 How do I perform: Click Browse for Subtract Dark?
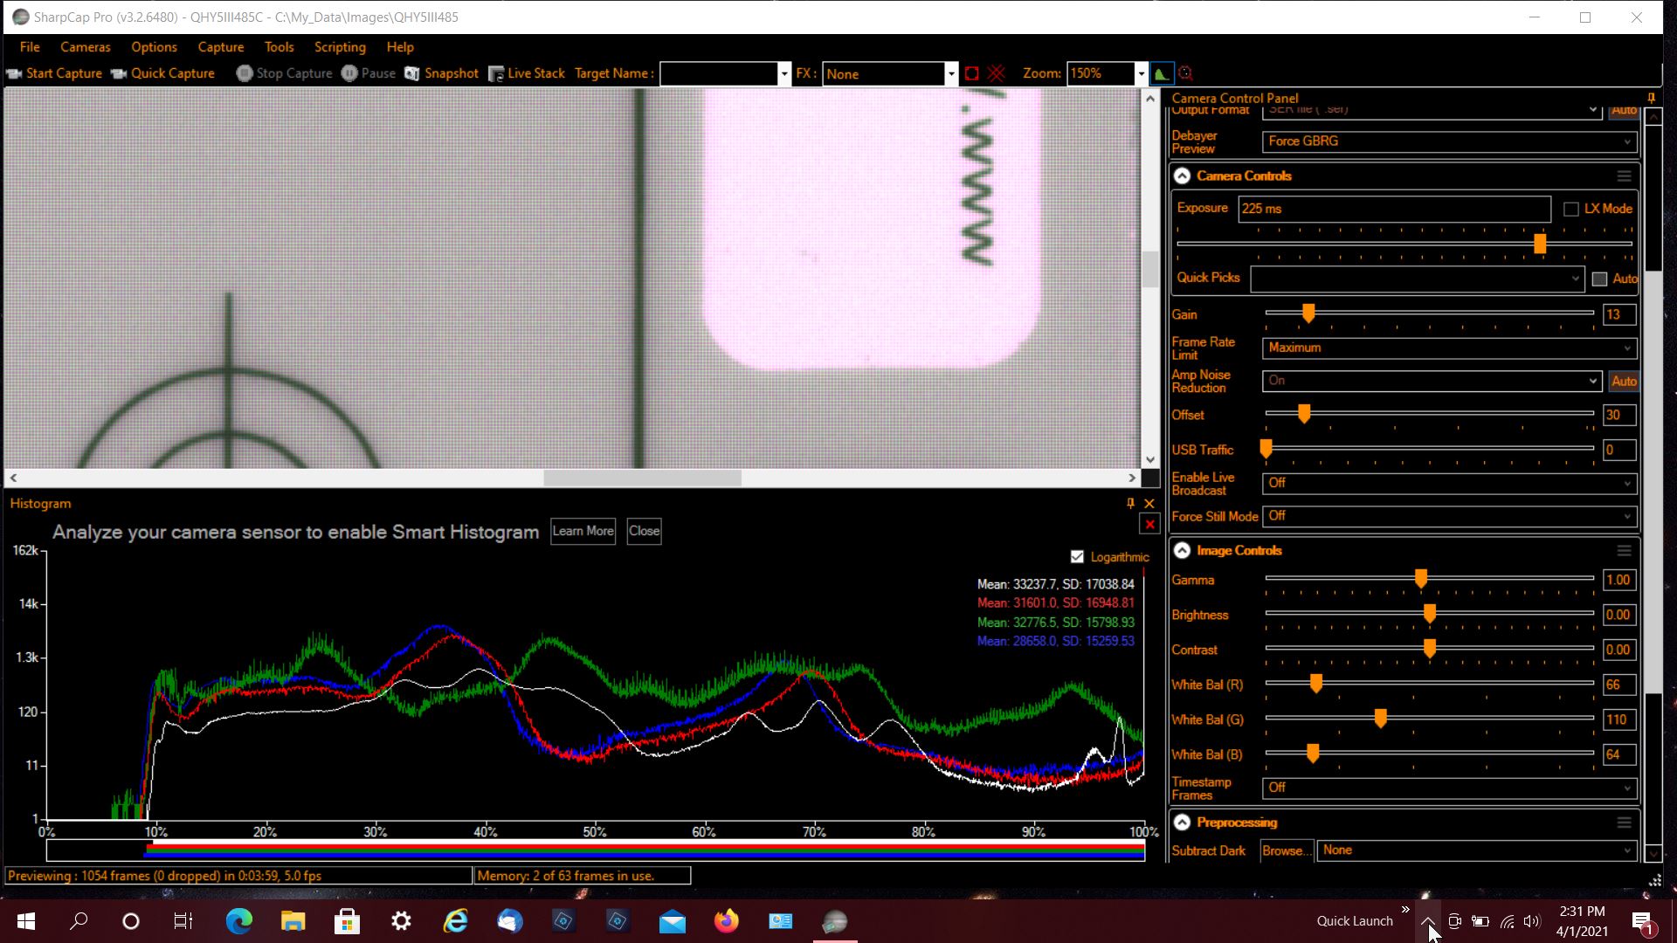1286,850
